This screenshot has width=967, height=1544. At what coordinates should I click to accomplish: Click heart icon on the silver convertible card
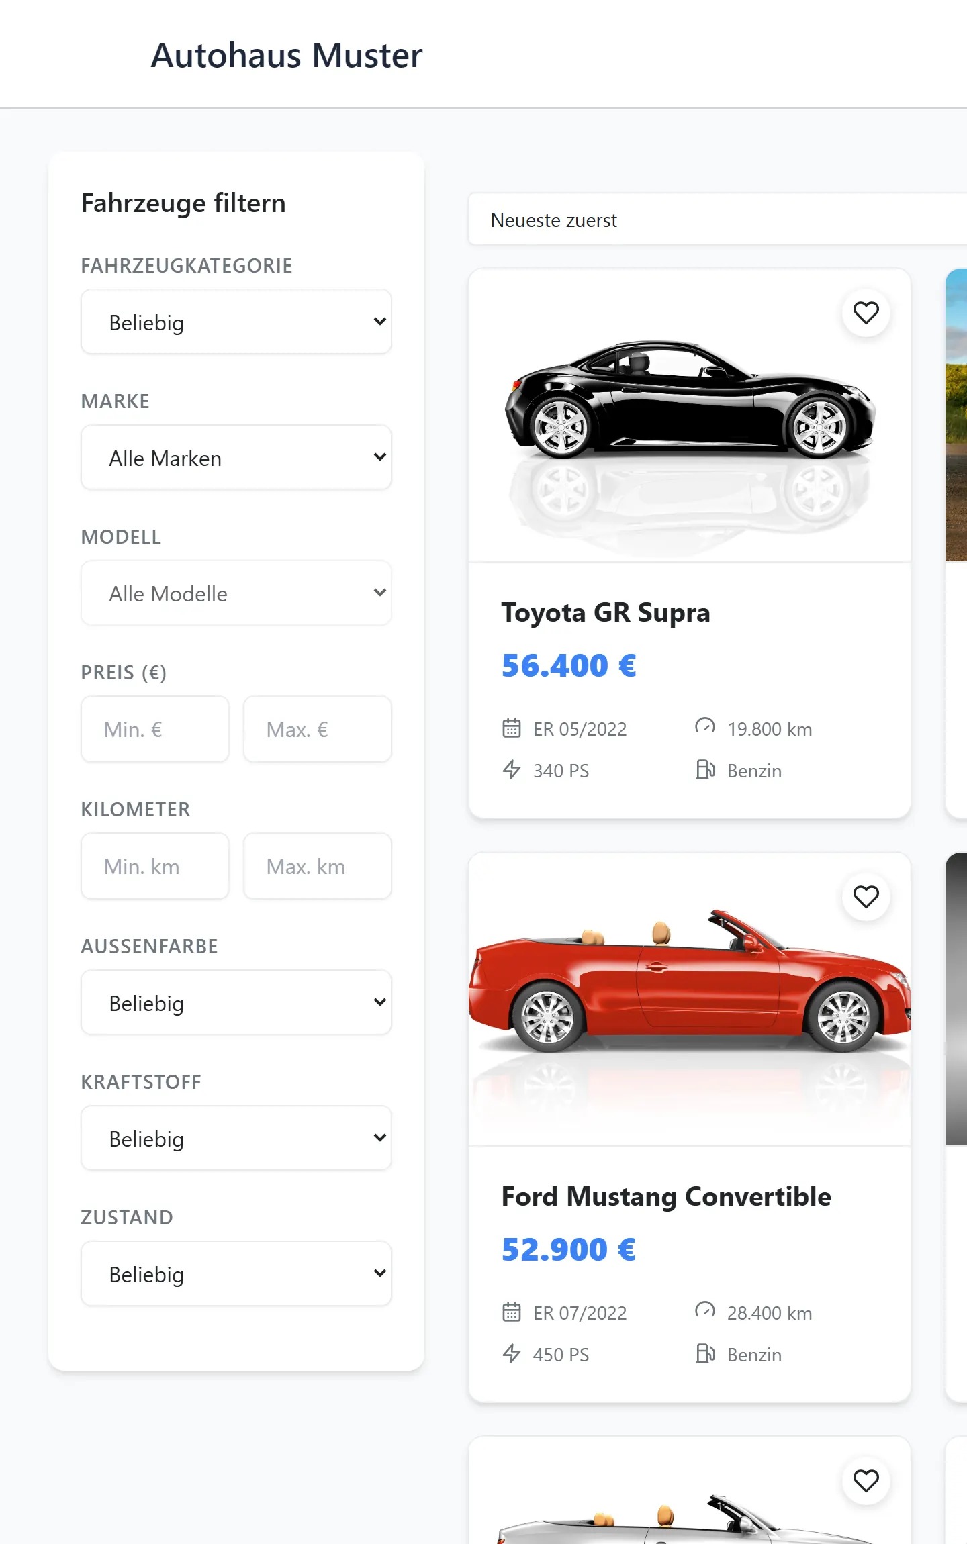pyautogui.click(x=866, y=1481)
